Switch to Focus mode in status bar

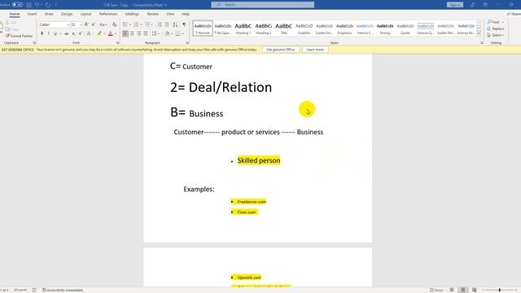[x=436, y=290]
